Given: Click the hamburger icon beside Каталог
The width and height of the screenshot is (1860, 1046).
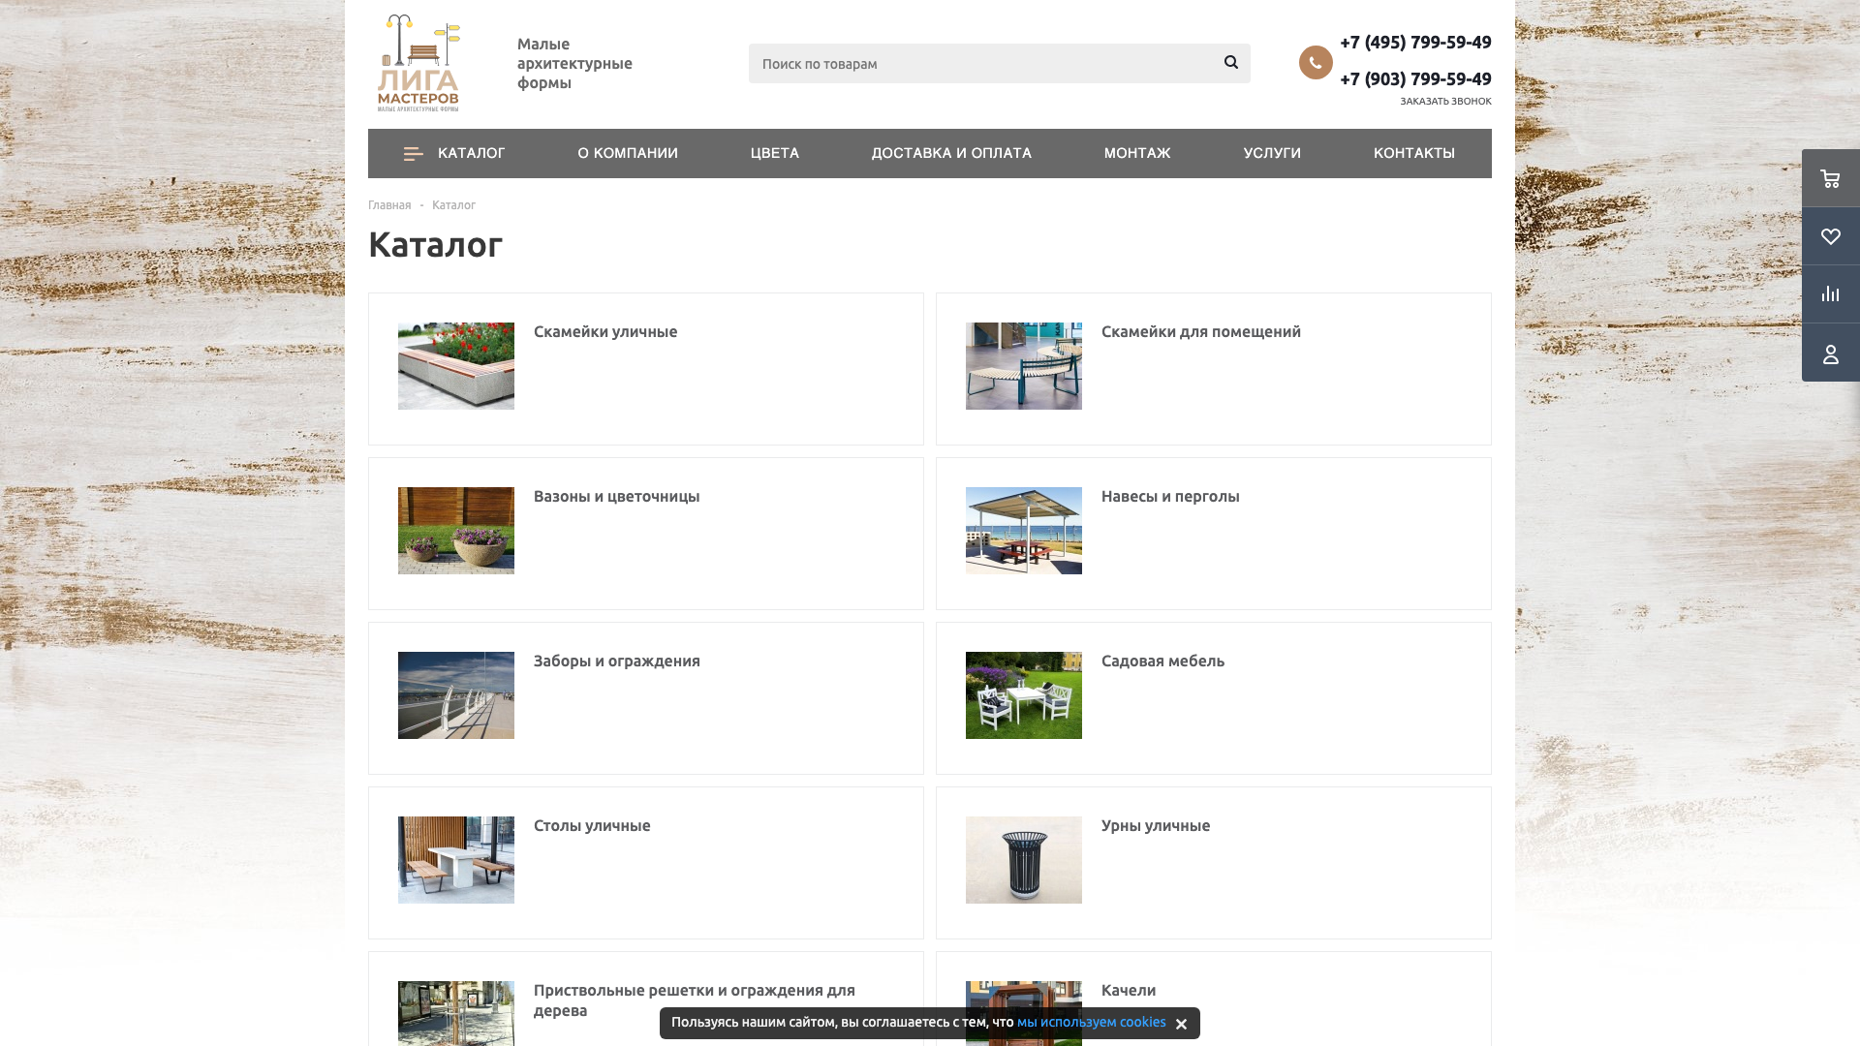Looking at the screenshot, I should pos(414,154).
